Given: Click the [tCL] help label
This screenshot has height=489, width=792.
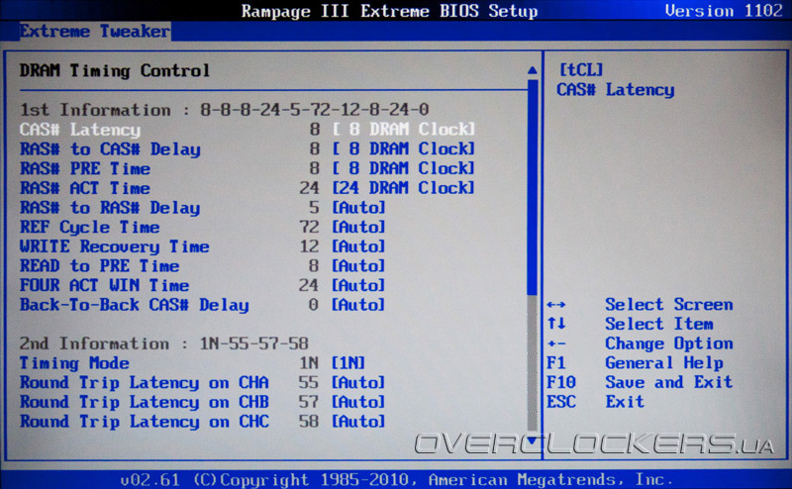Looking at the screenshot, I should pyautogui.click(x=581, y=69).
